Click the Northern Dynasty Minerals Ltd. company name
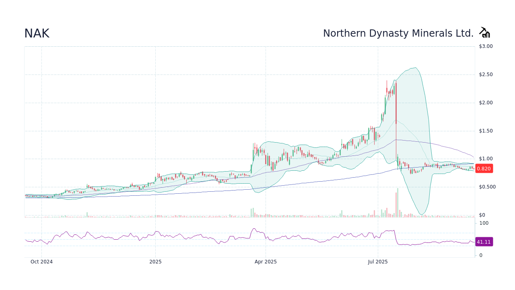The height and width of the screenshot is (290, 515). click(x=398, y=33)
